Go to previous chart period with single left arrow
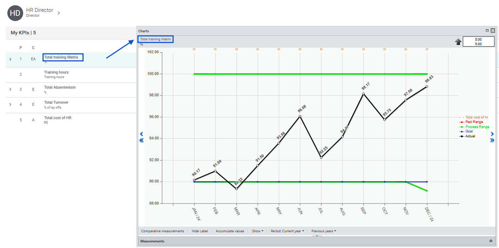This screenshot has width=499, height=248. [x=141, y=134]
